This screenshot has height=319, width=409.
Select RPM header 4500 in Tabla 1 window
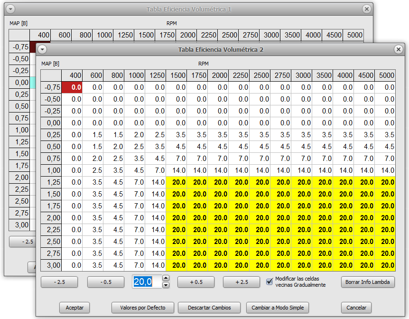coord(332,35)
